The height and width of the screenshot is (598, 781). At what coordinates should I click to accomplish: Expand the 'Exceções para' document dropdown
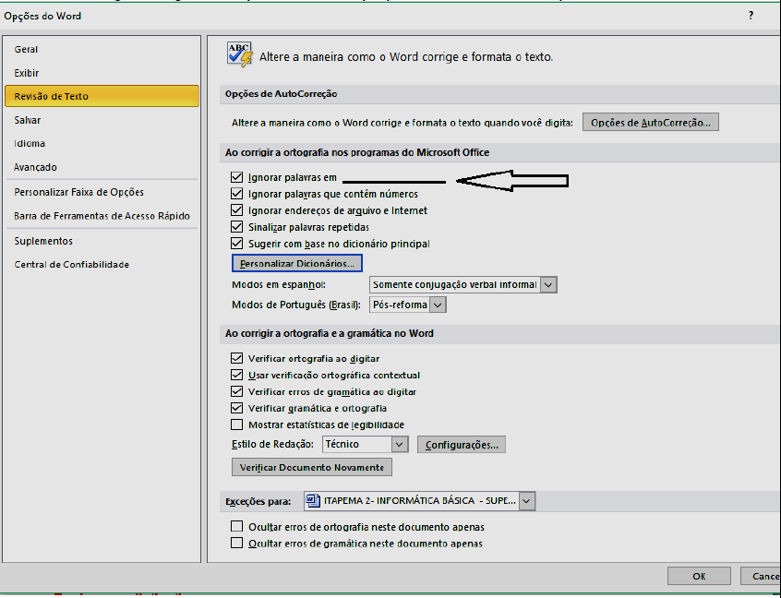(x=526, y=501)
